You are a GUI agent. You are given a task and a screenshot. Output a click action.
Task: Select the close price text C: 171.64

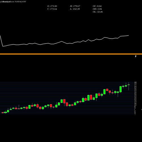tap(52, 9)
